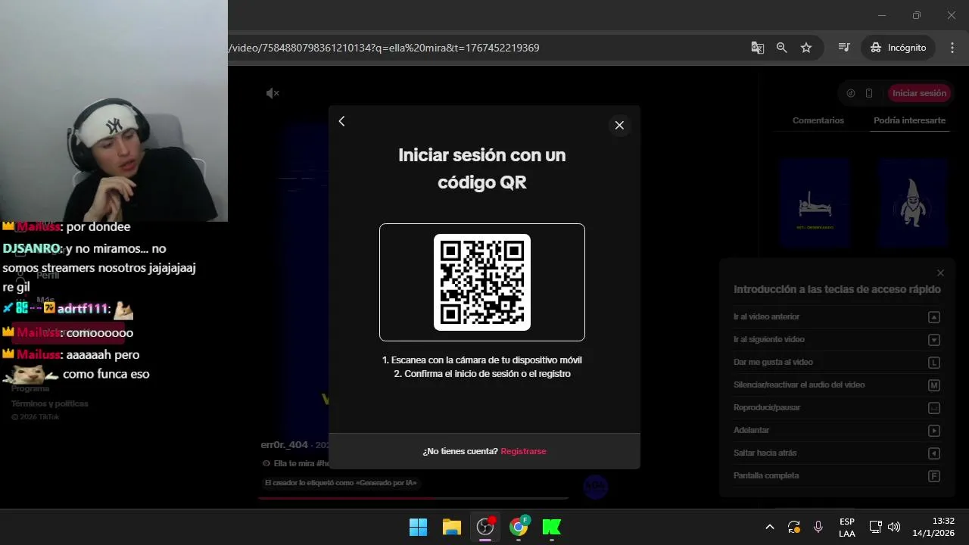Open File Explorer from taskbar
The width and height of the screenshot is (969, 545).
[x=452, y=527]
